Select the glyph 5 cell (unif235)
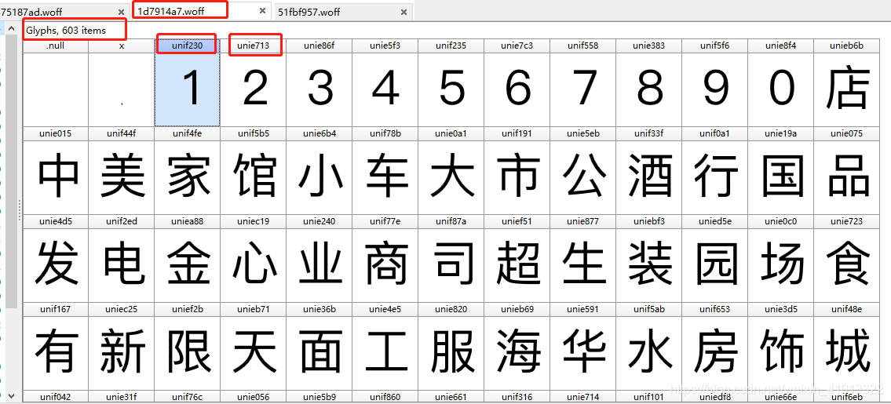This screenshot has height=404, width=891. tap(451, 82)
